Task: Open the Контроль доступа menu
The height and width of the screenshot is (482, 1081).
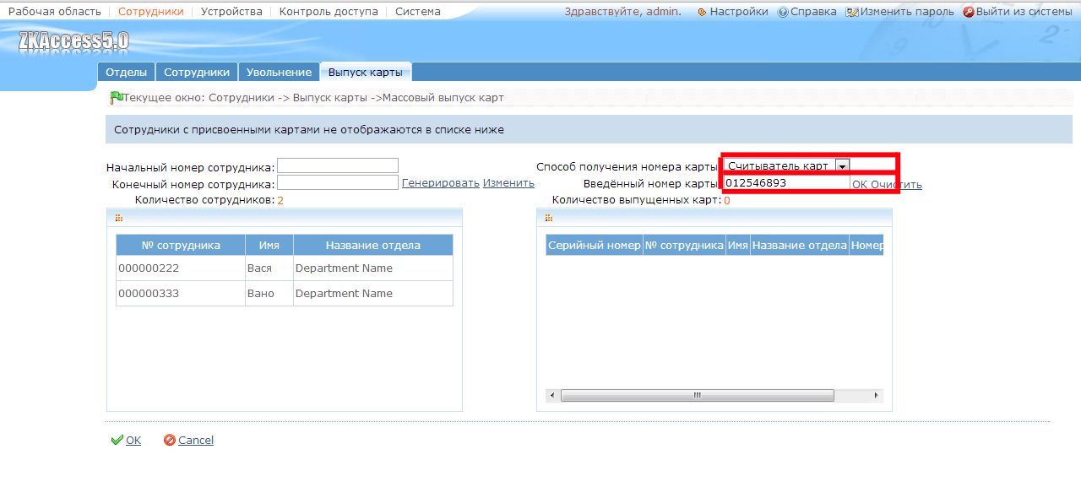Action: point(329,12)
